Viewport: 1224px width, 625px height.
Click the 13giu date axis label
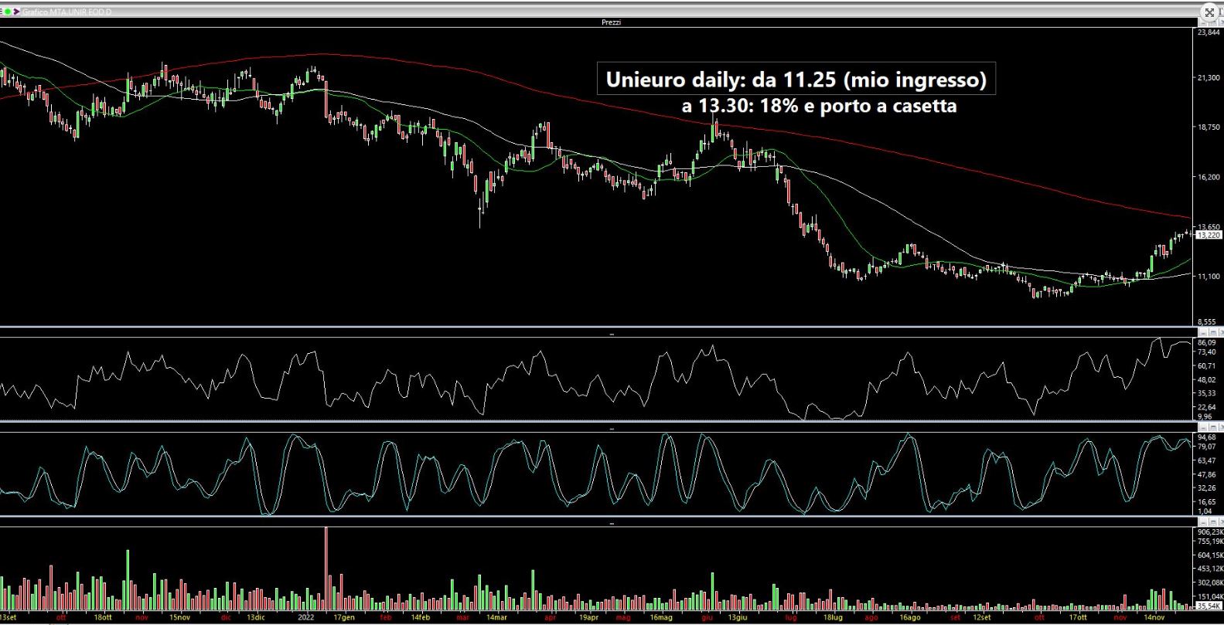click(x=738, y=617)
